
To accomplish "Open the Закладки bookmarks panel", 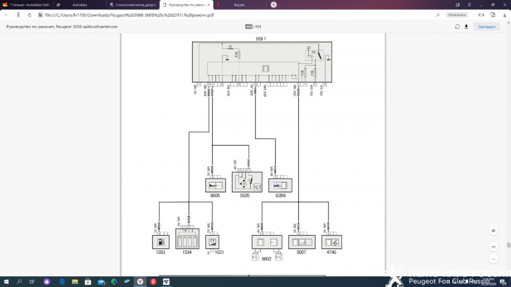I will tap(486, 27).
